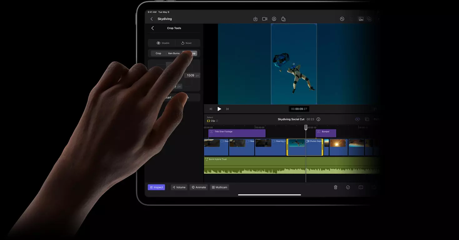Tap the 00:00:05 mark on the ruler

tap(260, 127)
